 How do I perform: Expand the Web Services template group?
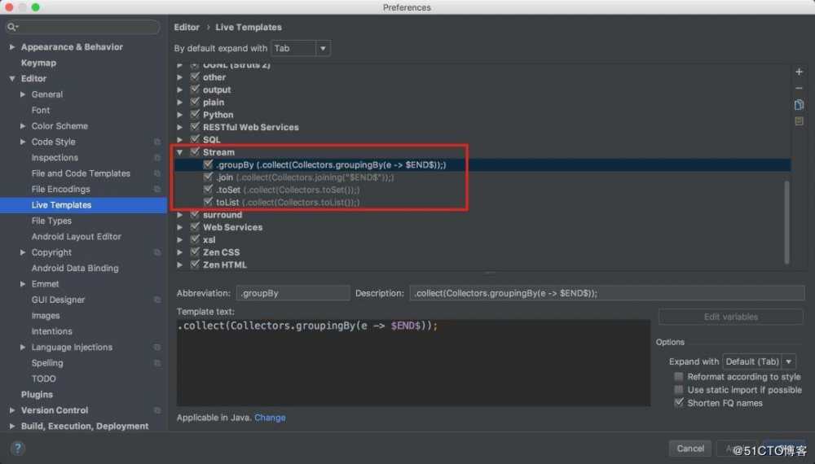coord(180,227)
